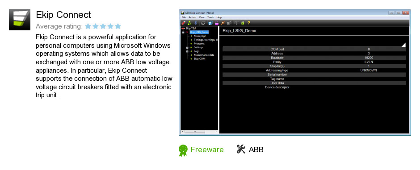Click the Bluetooth toolbar icon
Screen dimensions: 420x170
click(196, 23)
